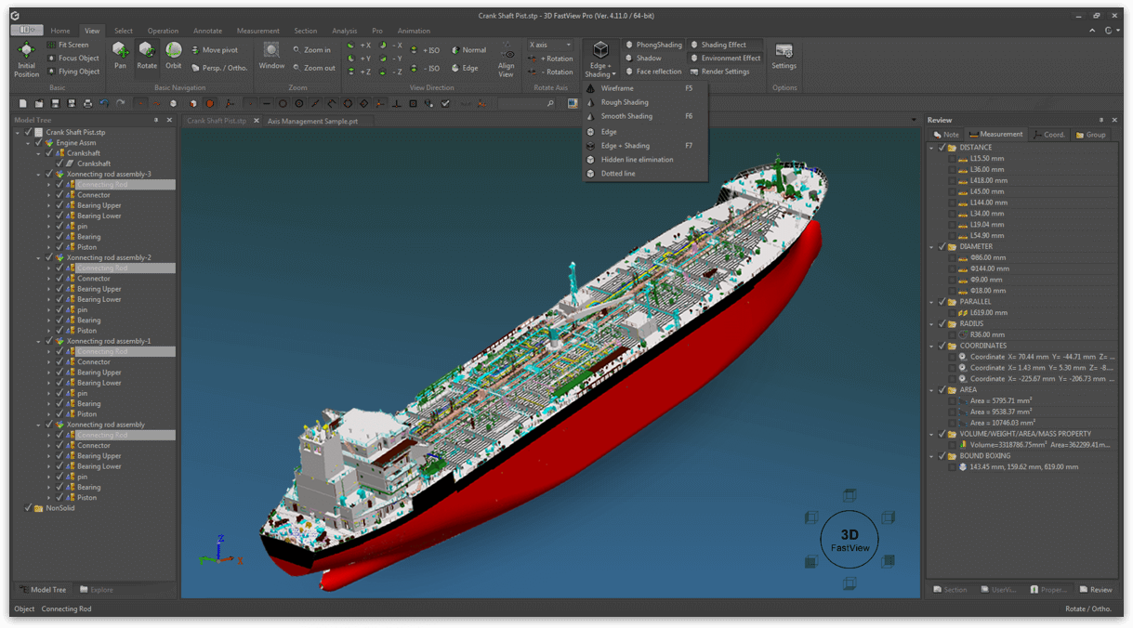Click the Align View icon
Viewport: 1133px width, 628px height.
pyautogui.click(x=507, y=58)
